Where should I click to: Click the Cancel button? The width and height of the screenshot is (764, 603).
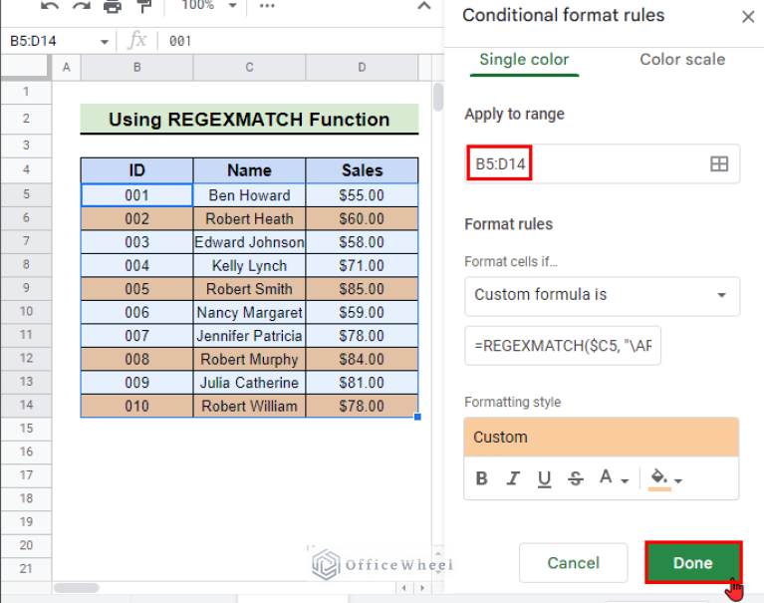[x=574, y=563]
